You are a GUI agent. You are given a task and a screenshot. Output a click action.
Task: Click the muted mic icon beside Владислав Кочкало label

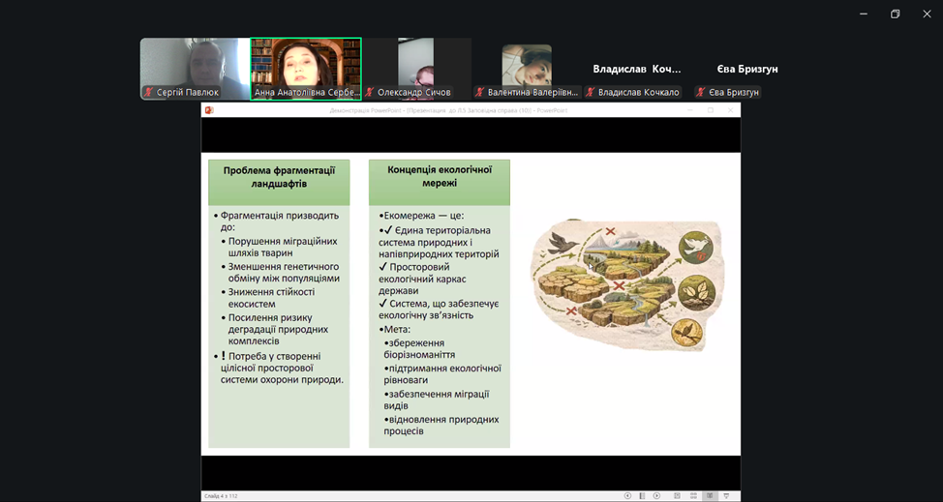591,93
